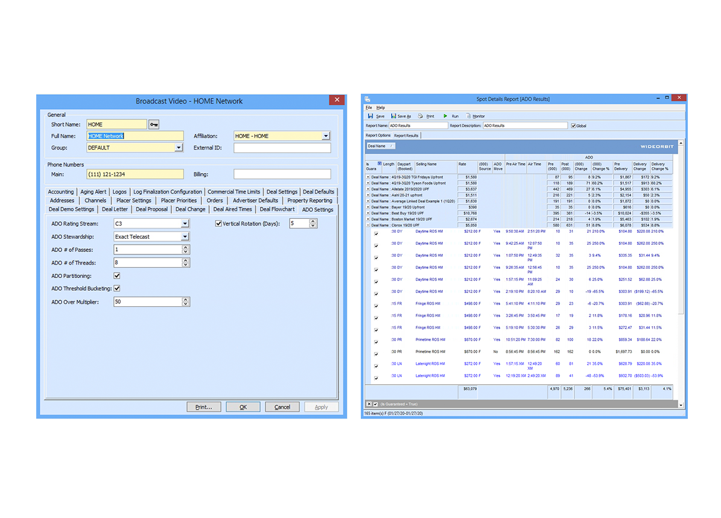Increase the ADO # of Passes value
This screenshot has width=721, height=518.
186,247
